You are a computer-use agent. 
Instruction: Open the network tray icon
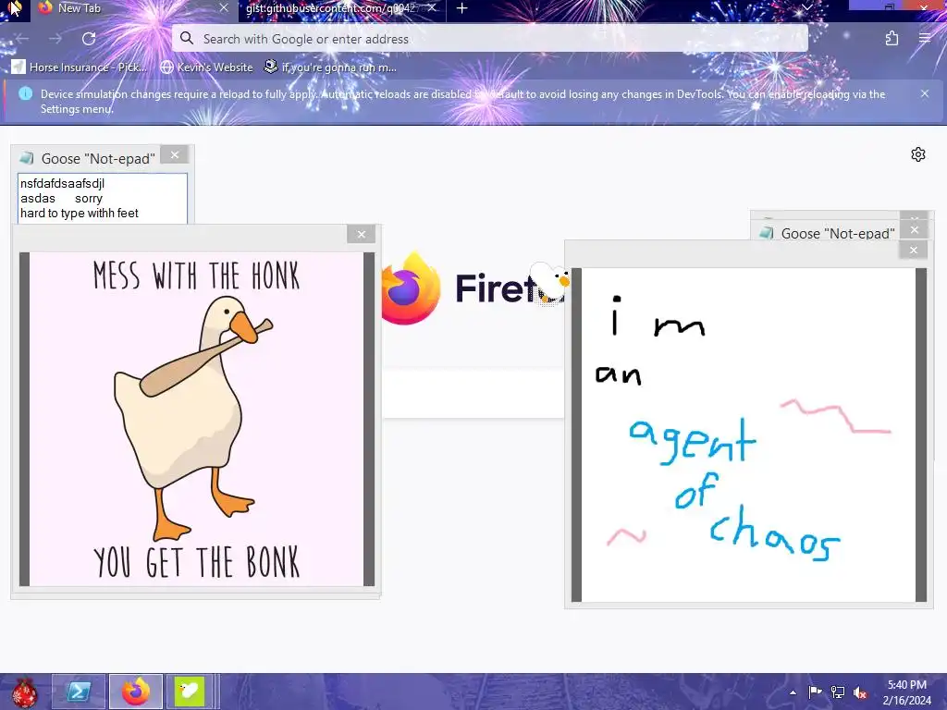click(x=838, y=692)
